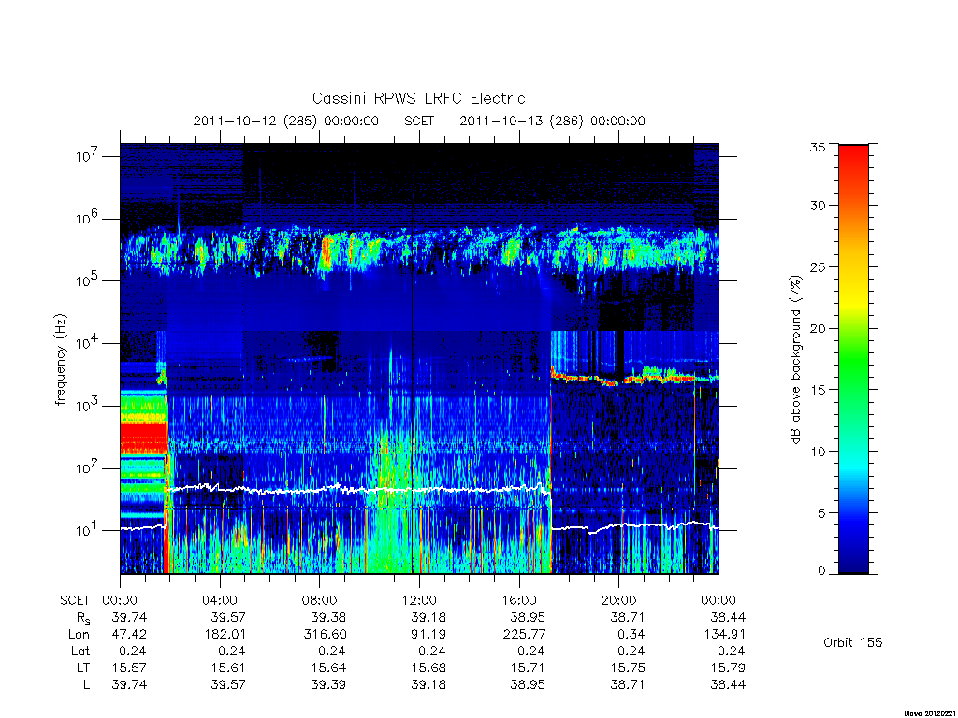Screen dimensions: 958x718
Task: Click the 'Orbit 155' label
Action: [x=853, y=642]
